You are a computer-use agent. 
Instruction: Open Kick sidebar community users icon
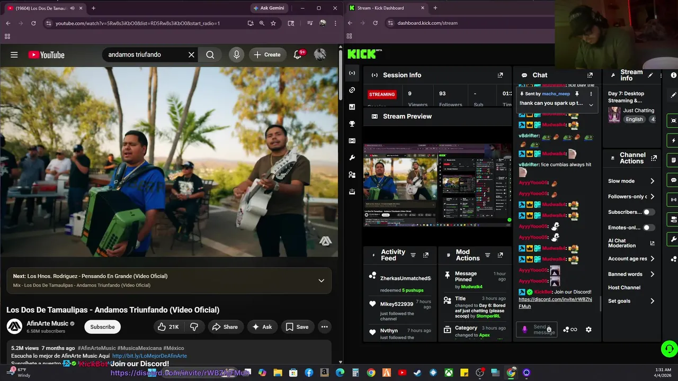point(352,175)
